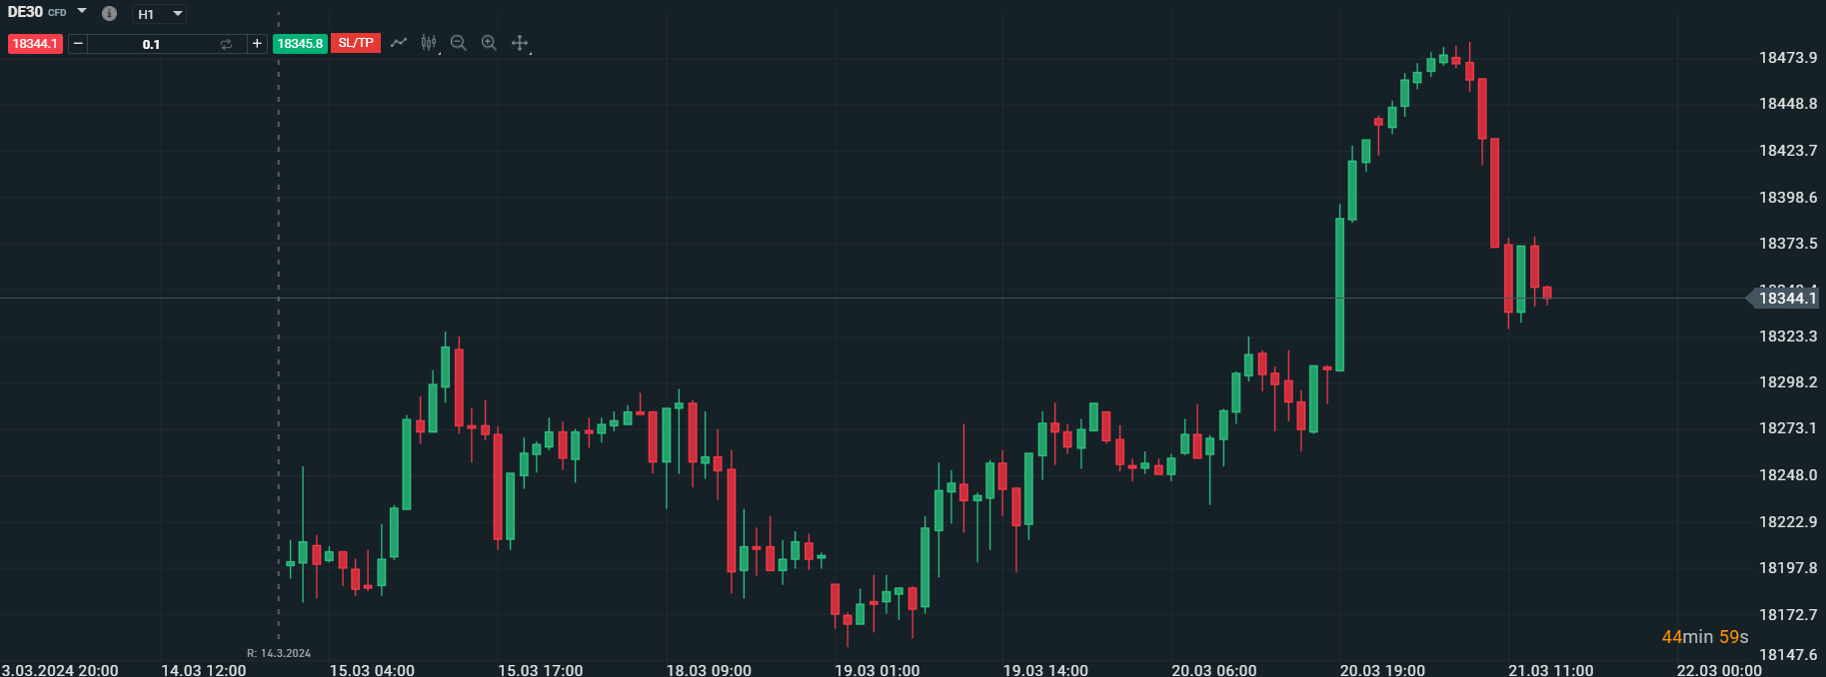Expand the DE30 CFD symbol dropdown

pyautogui.click(x=82, y=12)
